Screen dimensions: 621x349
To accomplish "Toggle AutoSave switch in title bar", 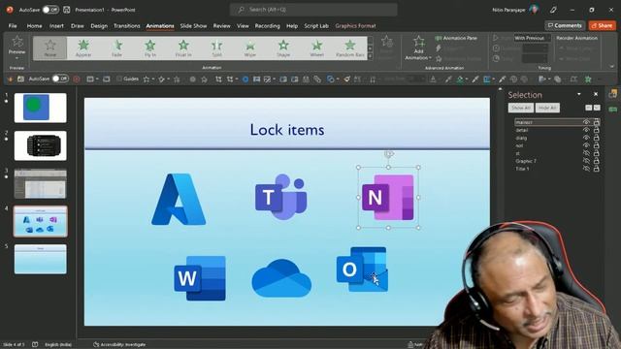I will click(x=50, y=10).
